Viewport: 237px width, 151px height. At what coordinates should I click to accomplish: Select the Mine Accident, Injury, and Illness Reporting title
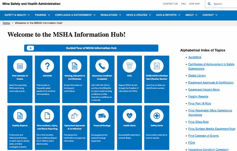47,127
